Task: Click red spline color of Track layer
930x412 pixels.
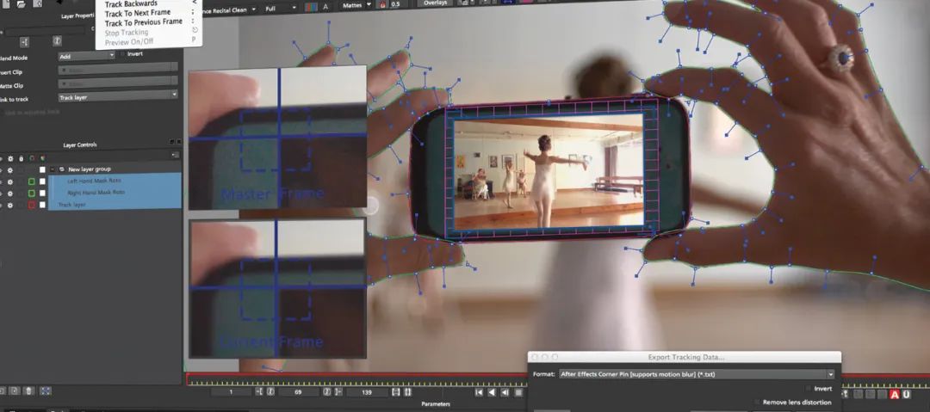Action: 32,205
